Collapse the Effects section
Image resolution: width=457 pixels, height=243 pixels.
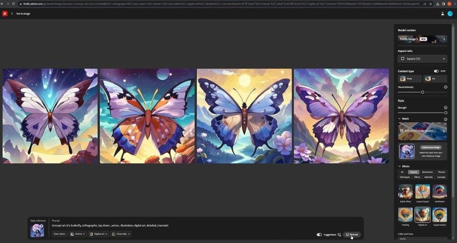click(x=399, y=166)
